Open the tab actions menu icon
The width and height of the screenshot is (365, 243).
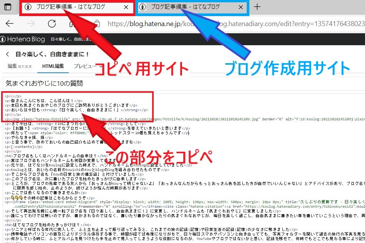(x=8, y=7)
